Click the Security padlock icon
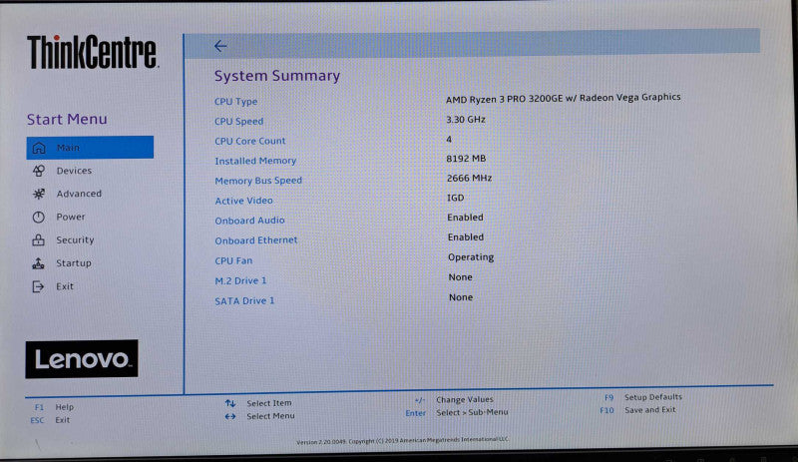This screenshot has width=798, height=462. (x=39, y=239)
